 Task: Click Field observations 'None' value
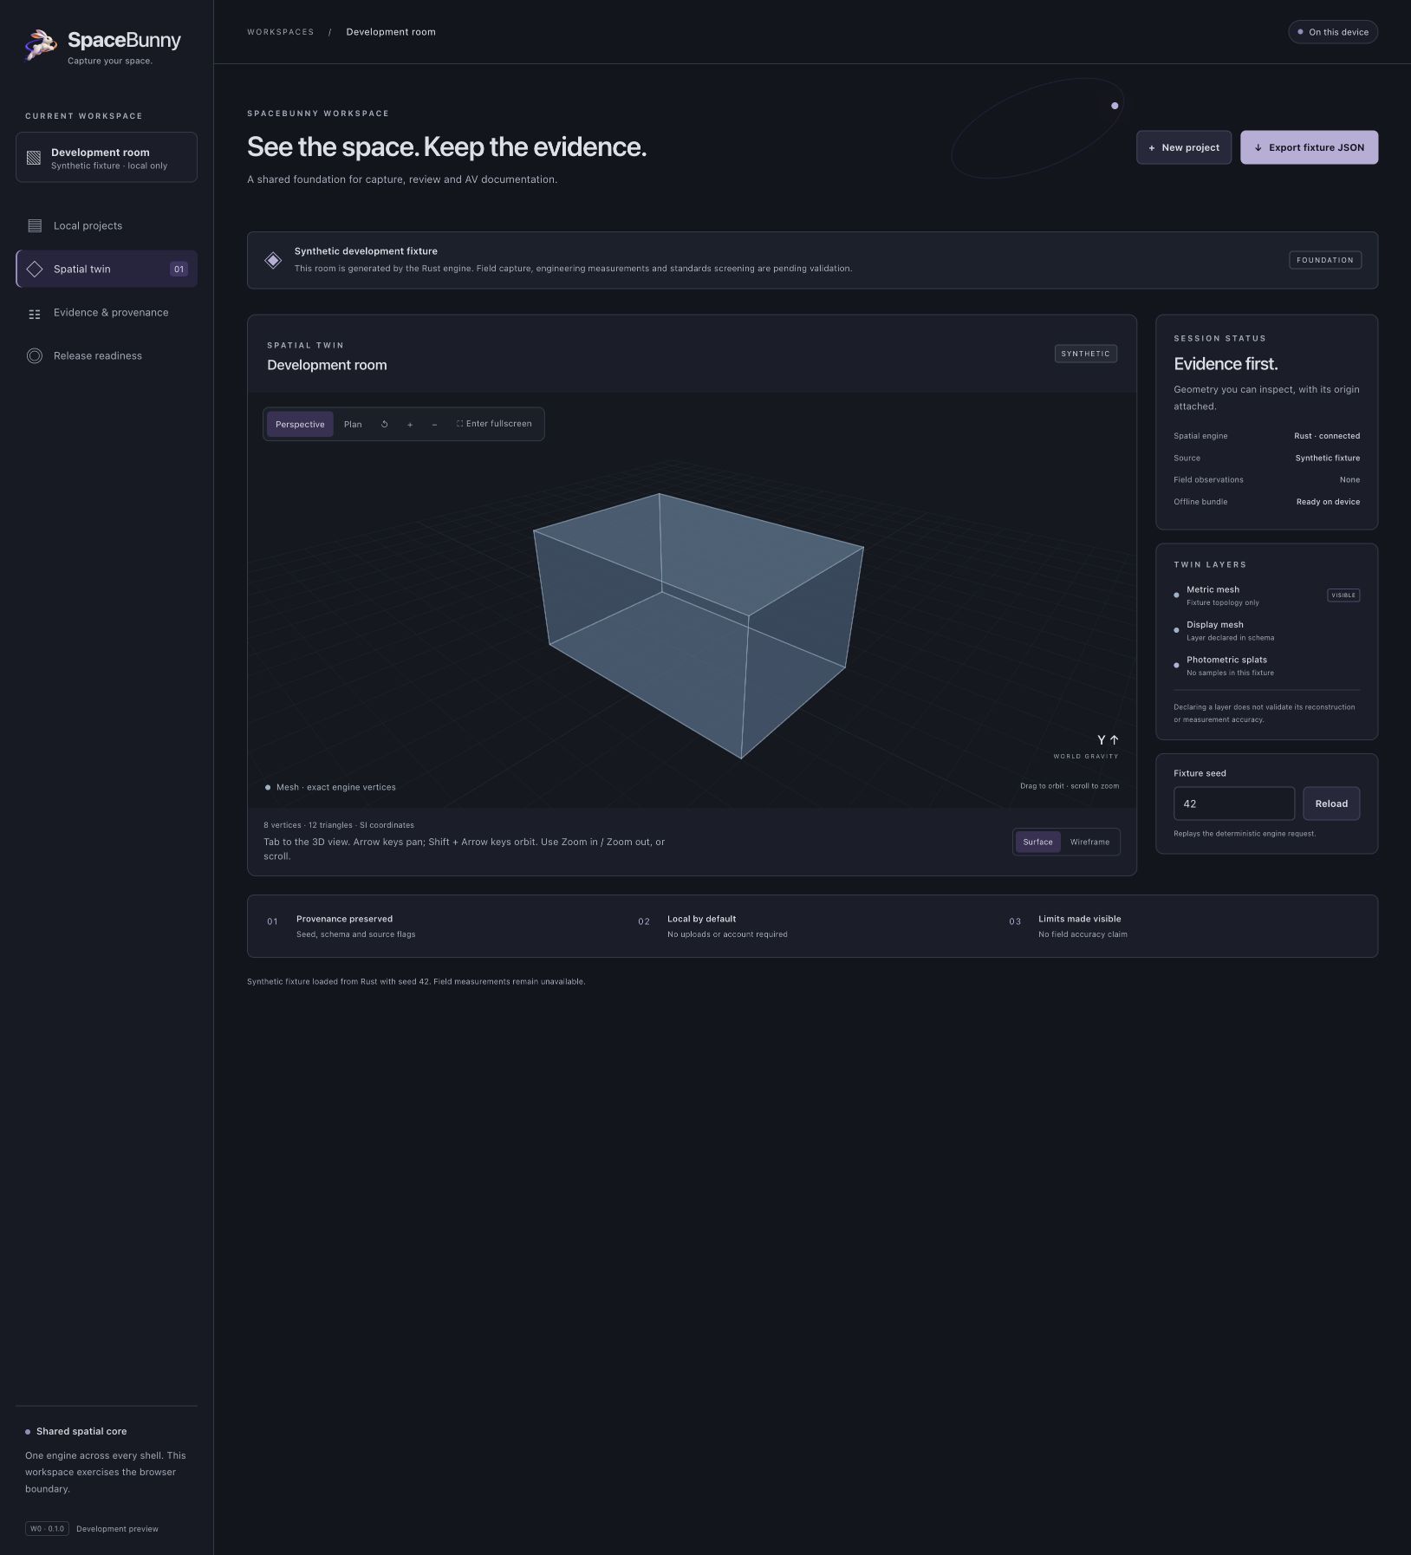[x=1349, y=480]
